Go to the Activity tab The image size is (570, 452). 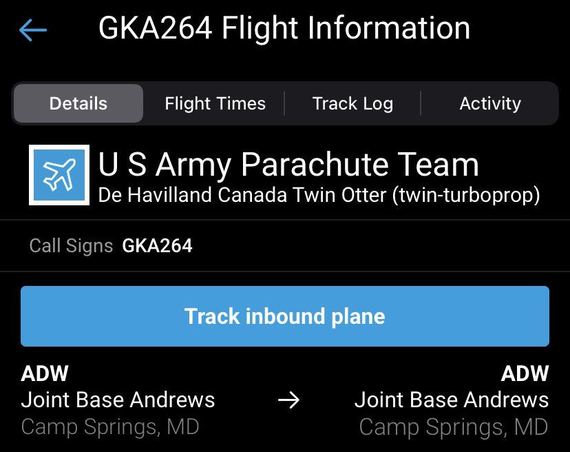point(489,104)
